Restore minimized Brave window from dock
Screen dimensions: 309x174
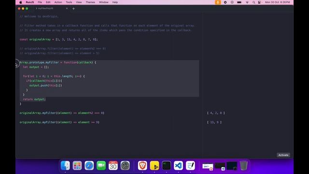tap(208, 166)
